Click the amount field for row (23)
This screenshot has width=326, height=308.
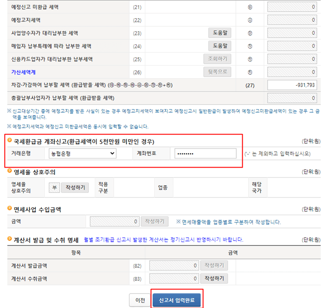(292, 33)
